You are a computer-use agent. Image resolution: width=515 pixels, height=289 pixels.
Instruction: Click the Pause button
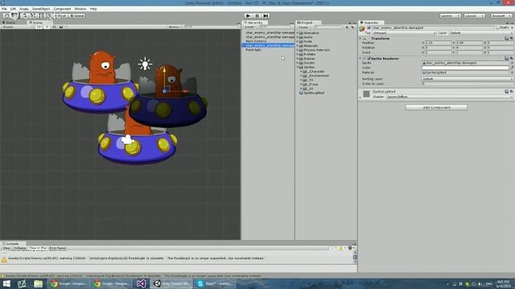pyautogui.click(x=257, y=16)
